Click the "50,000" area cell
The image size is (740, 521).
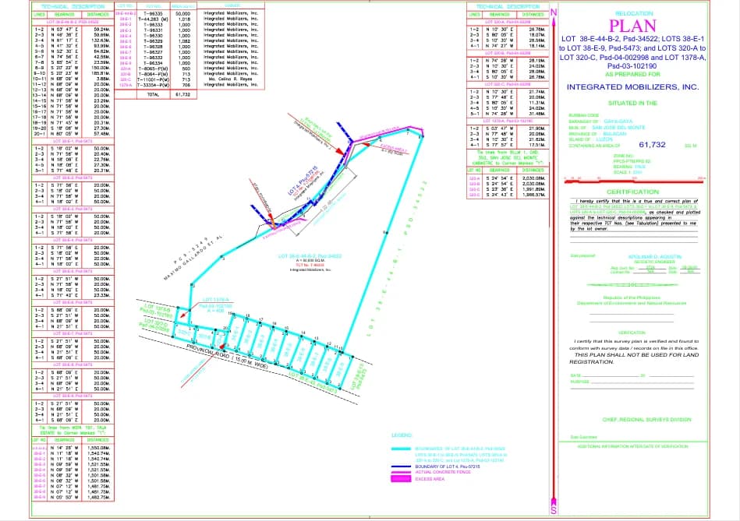[183, 14]
